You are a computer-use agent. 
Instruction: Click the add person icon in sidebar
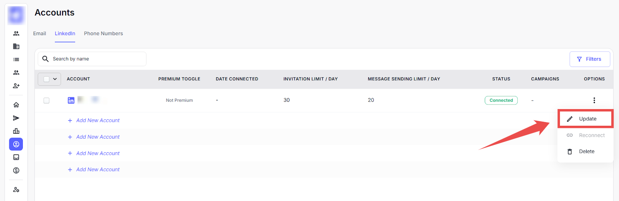coord(16,86)
